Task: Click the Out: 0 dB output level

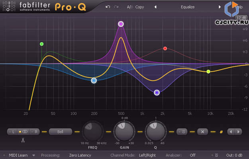Action: tap(234, 155)
